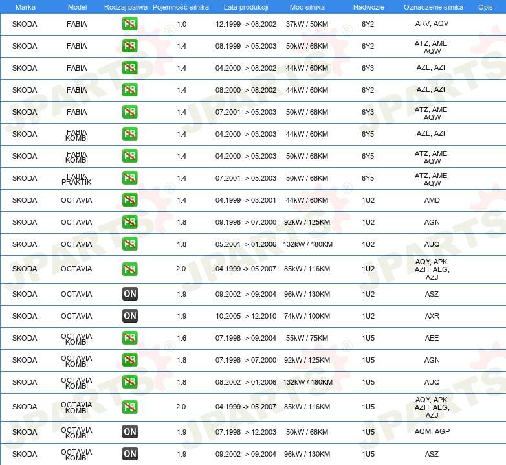
Task: Click petrol icon in Fabia 08.2000 -> 08.2002 row
Action: coord(129,90)
